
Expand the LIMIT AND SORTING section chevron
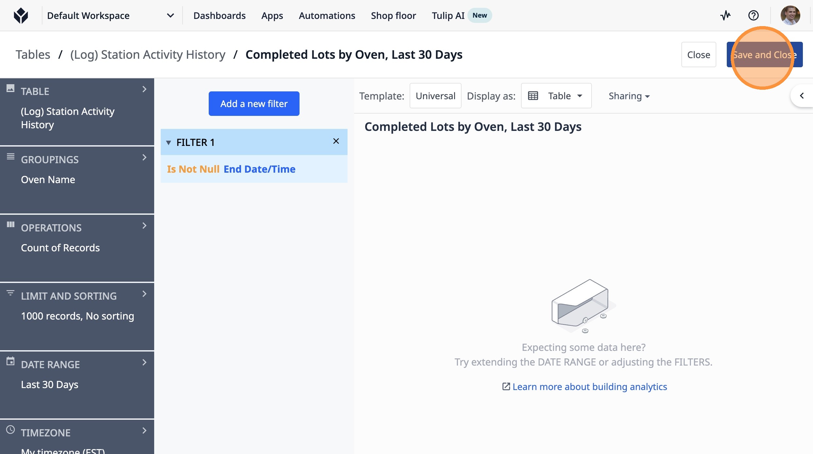[144, 294]
